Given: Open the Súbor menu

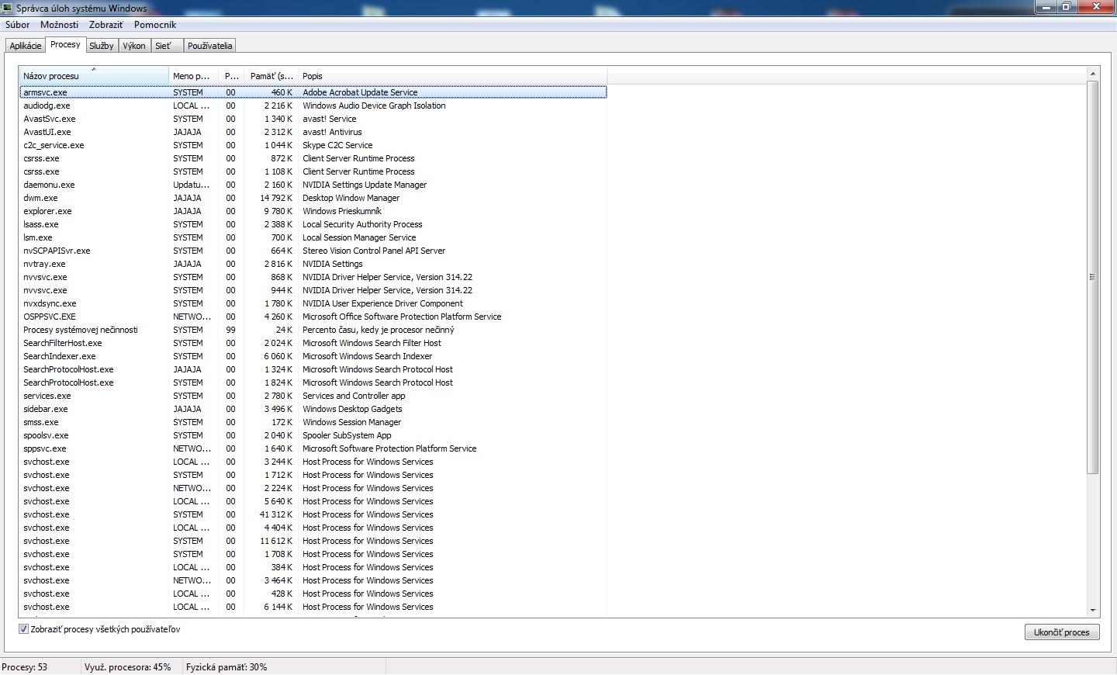Looking at the screenshot, I should point(17,25).
